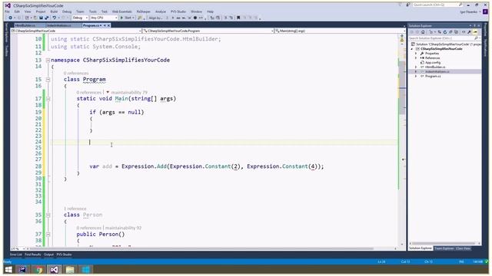Image resolution: width=492 pixels, height=276 pixels.
Task: Expand the Program.cs tree node
Action: click(416, 76)
